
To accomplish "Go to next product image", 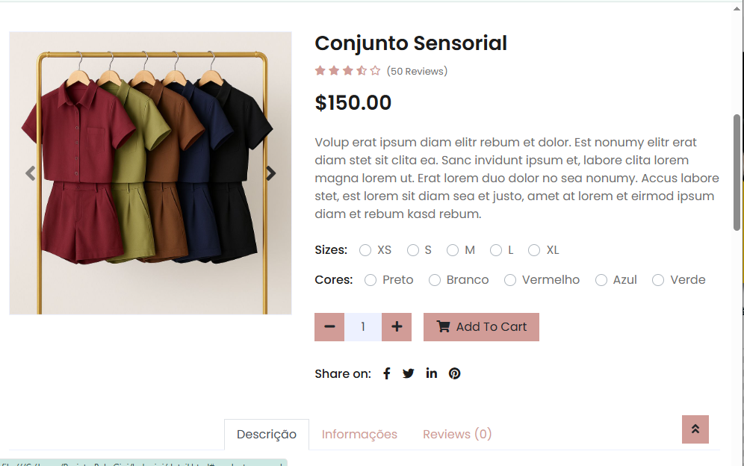I will pyautogui.click(x=271, y=173).
